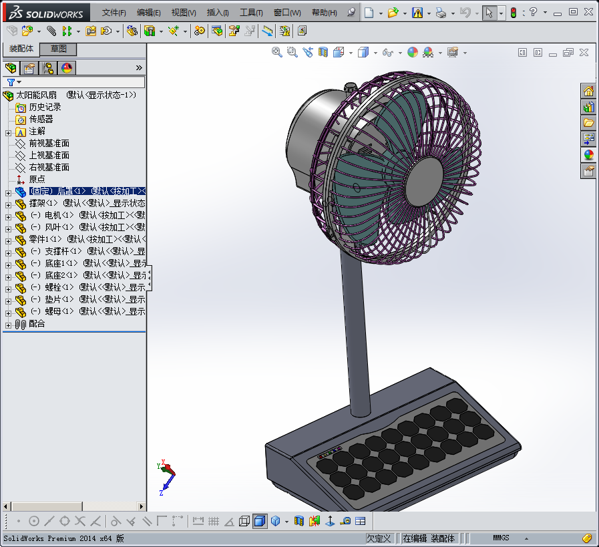Click the feature tree horizontal scrollbar
Image resolution: width=599 pixels, height=547 pixels.
click(75, 506)
